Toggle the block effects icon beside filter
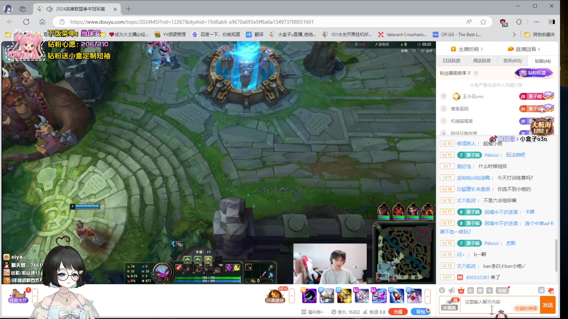The width and height of the screenshot is (568, 319). point(551,291)
